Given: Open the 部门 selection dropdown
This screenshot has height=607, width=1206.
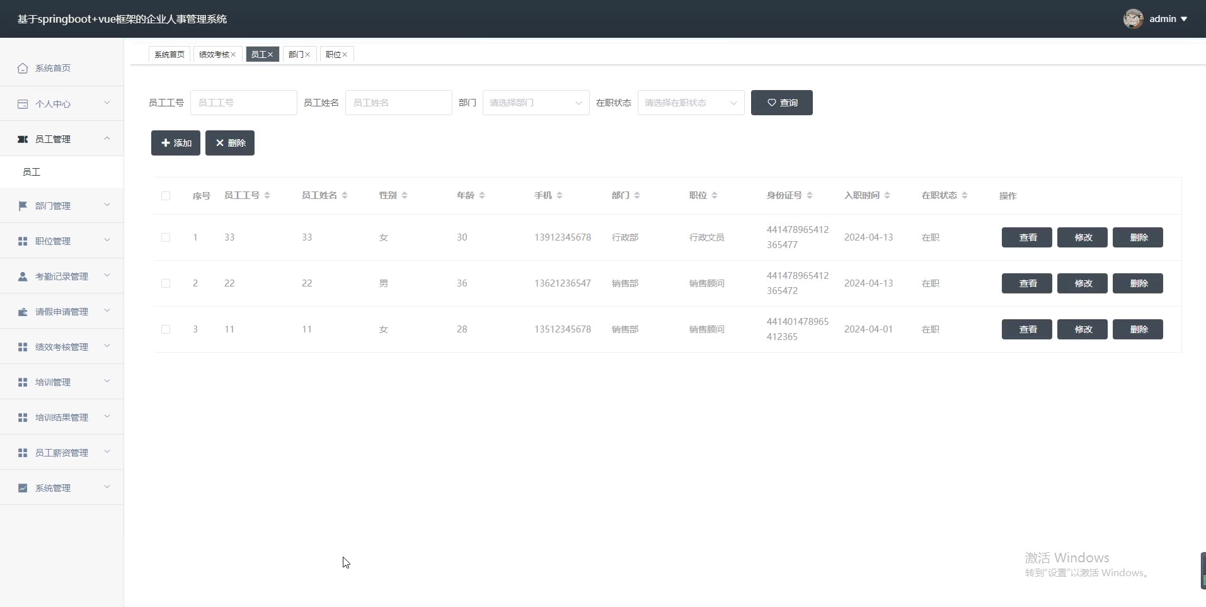Looking at the screenshot, I should click(x=536, y=103).
